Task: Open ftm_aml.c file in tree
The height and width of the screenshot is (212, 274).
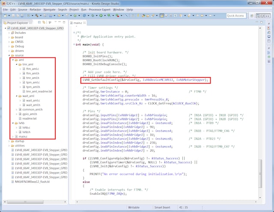Action: click(x=33, y=69)
